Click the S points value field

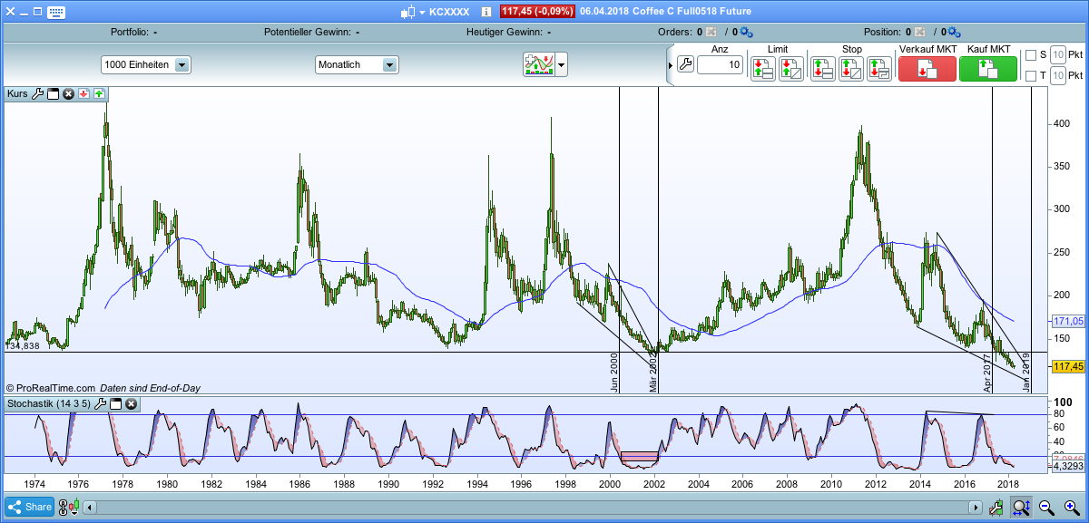(1057, 55)
